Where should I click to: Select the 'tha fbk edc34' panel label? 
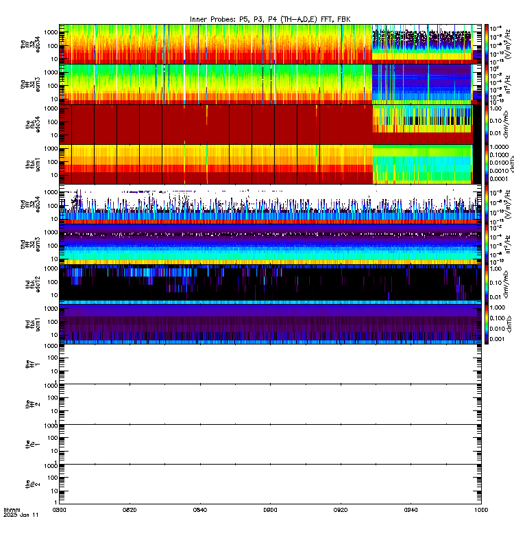click(33, 124)
